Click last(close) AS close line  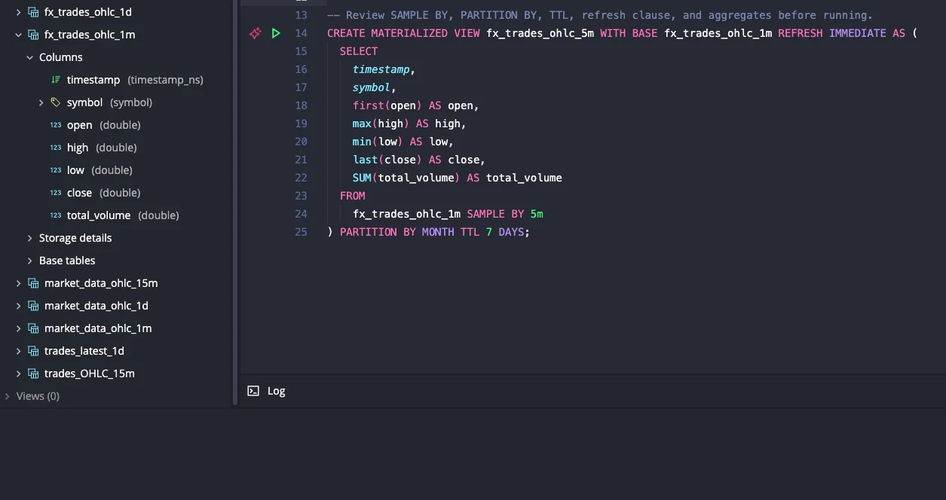tap(419, 160)
